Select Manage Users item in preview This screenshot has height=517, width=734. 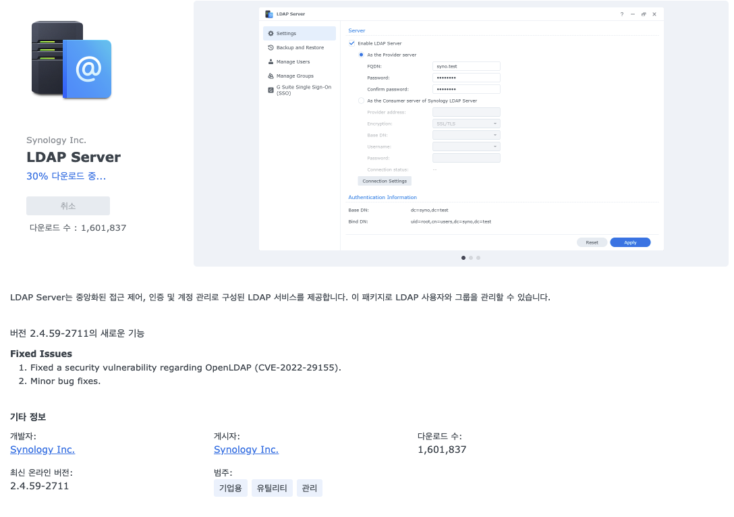pyautogui.click(x=300, y=61)
